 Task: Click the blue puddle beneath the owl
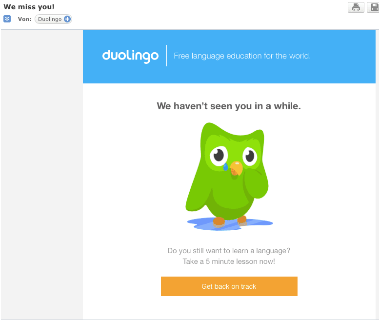pyautogui.click(x=230, y=224)
